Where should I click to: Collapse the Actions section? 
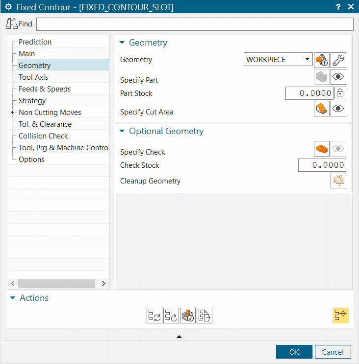pos(13,298)
